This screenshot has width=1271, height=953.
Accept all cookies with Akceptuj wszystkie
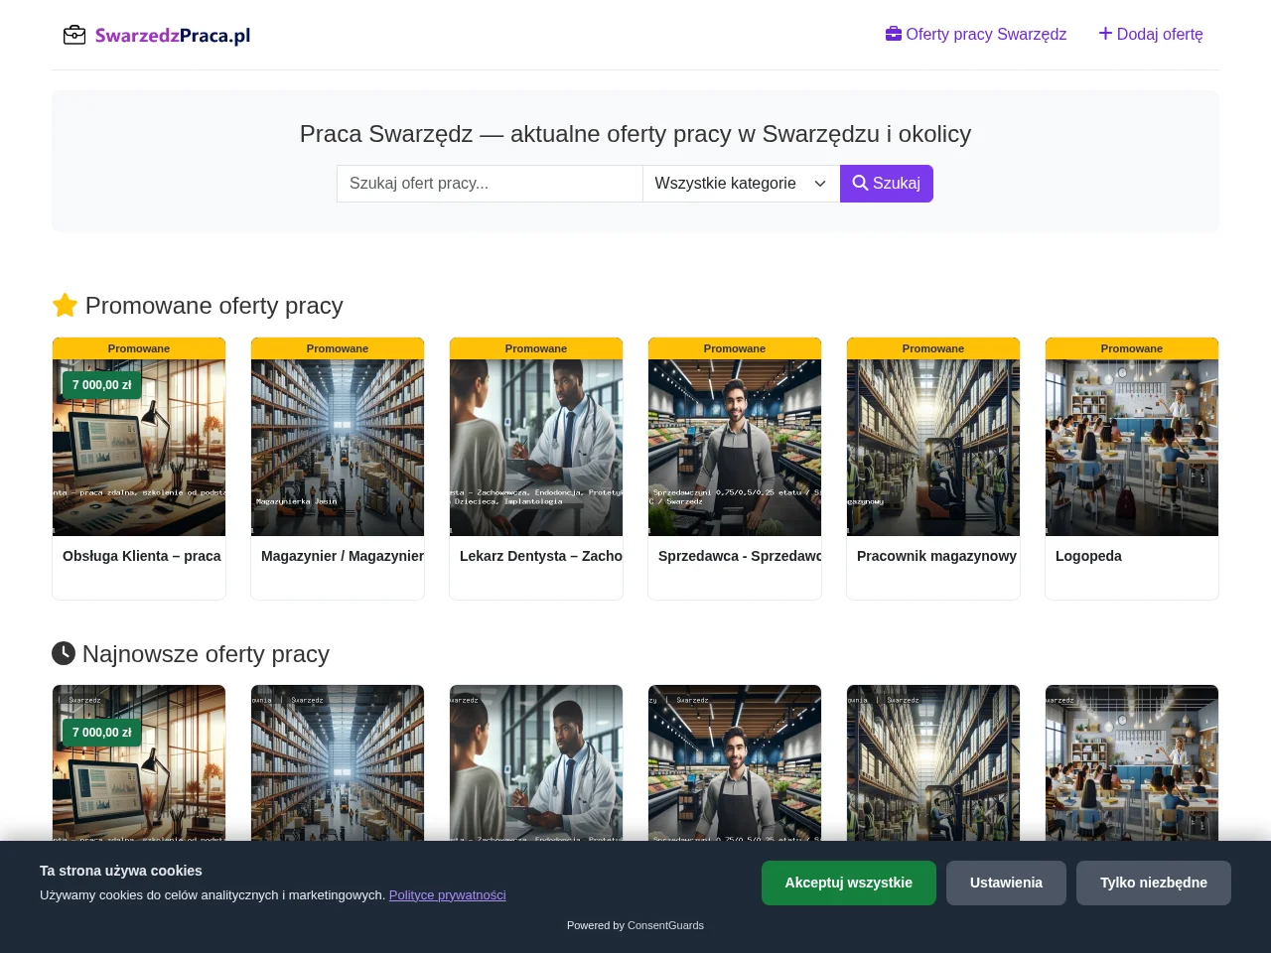[849, 883]
